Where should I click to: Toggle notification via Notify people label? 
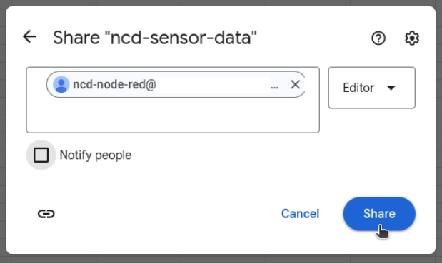click(96, 155)
